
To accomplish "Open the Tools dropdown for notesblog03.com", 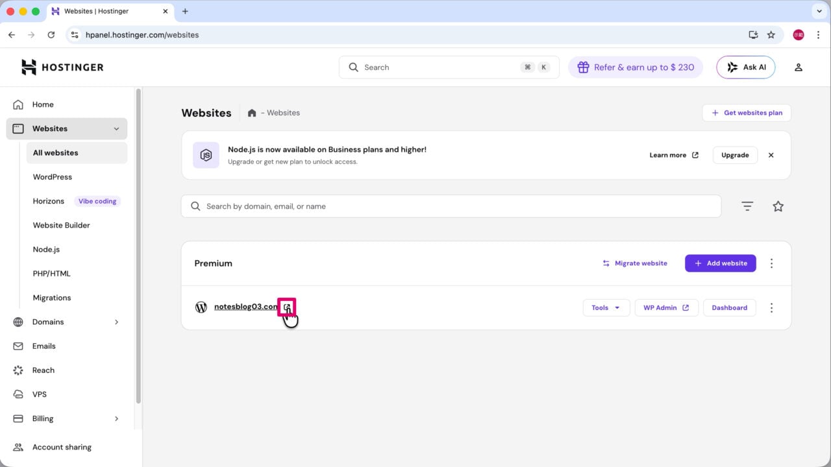I will [x=606, y=308].
